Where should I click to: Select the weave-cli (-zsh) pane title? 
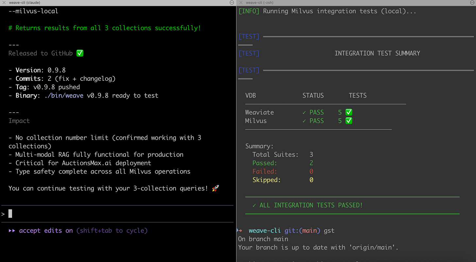[x=260, y=3]
